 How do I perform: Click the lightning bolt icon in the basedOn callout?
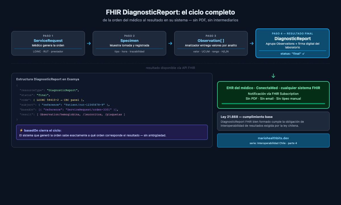pos(22,130)
